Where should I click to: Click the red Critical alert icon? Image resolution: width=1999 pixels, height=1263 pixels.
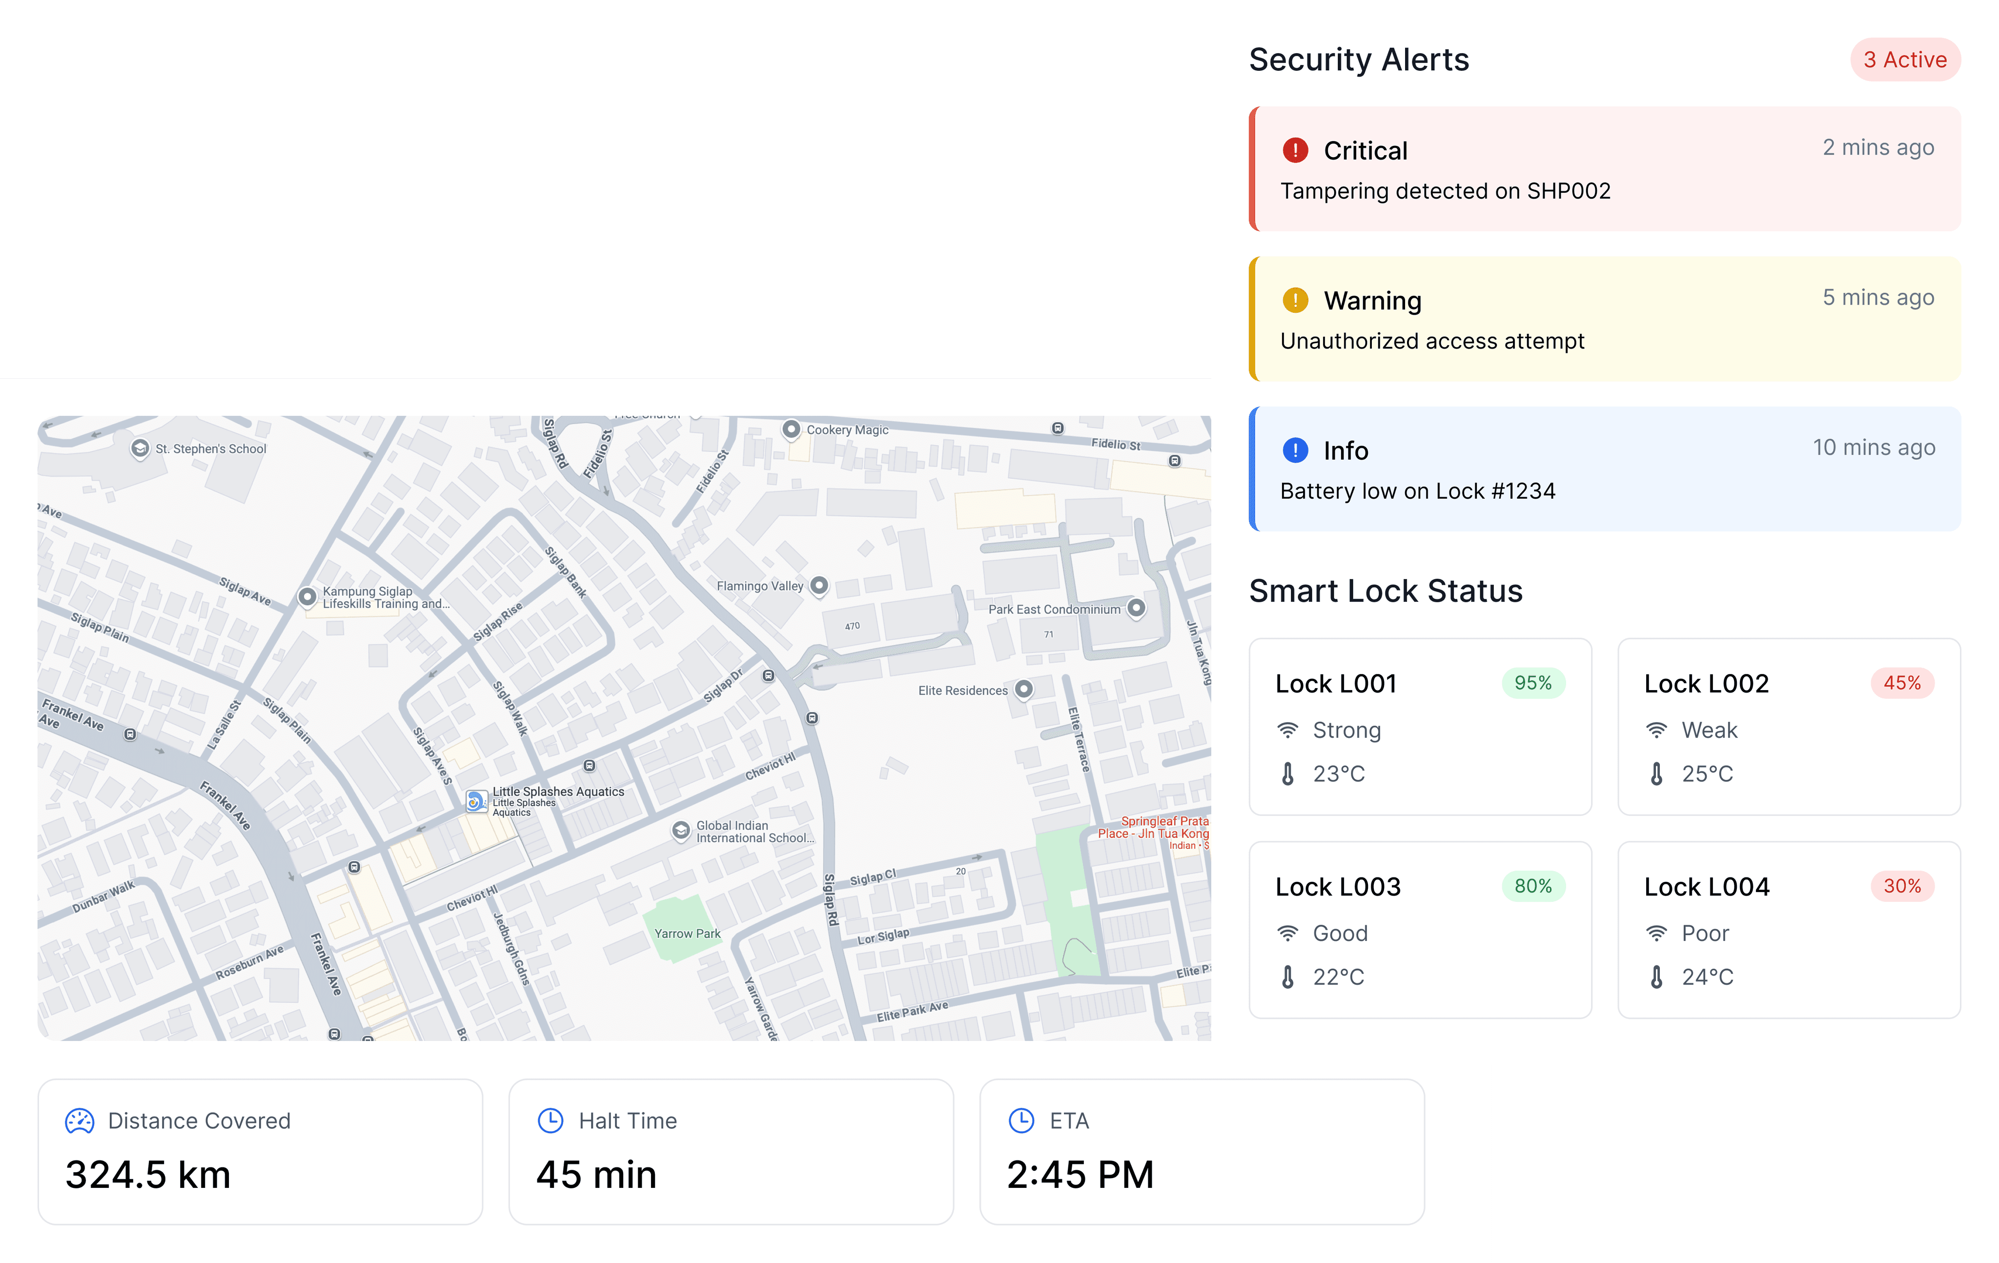[x=1295, y=150]
